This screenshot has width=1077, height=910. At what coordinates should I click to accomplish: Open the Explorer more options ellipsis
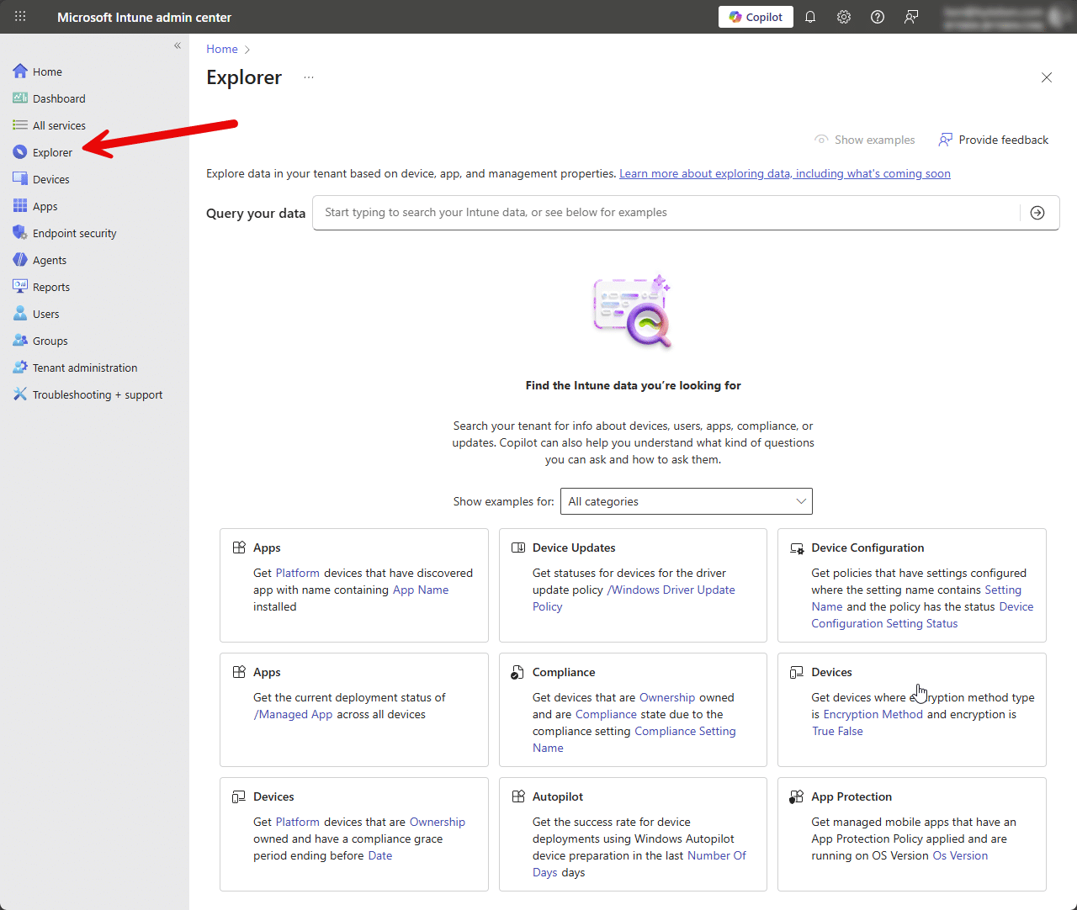[309, 77]
